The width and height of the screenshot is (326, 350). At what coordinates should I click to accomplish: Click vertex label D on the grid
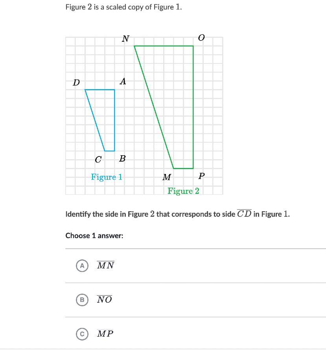pyautogui.click(x=76, y=82)
